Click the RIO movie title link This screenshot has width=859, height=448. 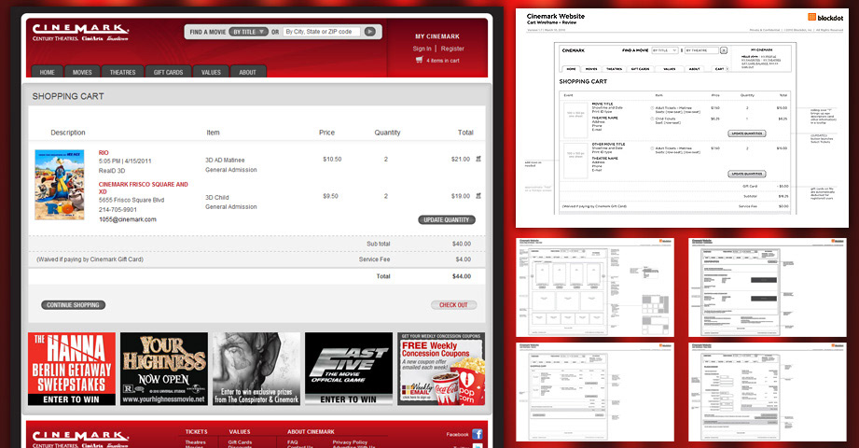click(104, 152)
